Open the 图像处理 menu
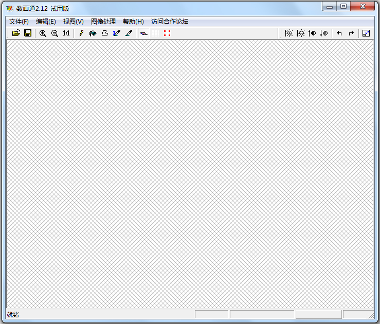The width and height of the screenshot is (380, 324). [x=103, y=22]
